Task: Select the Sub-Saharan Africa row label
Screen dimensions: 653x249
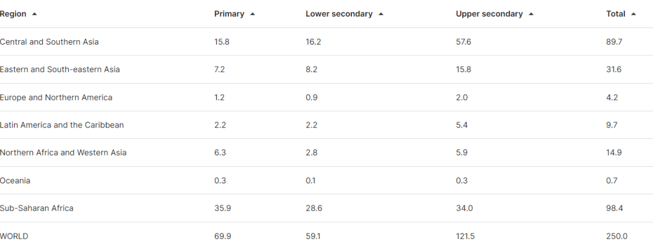Action: pos(36,208)
